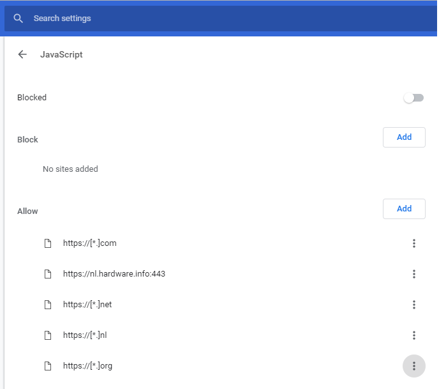Type in the Search settings field
Screen dimensions: 439x389
coord(191,19)
